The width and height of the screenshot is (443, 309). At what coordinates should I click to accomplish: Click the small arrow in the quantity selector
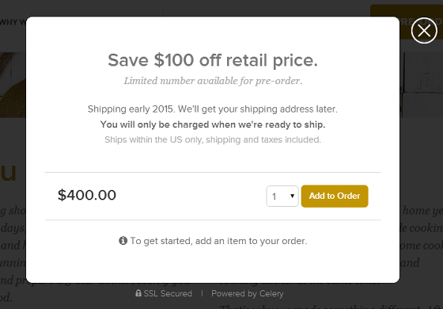pyautogui.click(x=293, y=196)
